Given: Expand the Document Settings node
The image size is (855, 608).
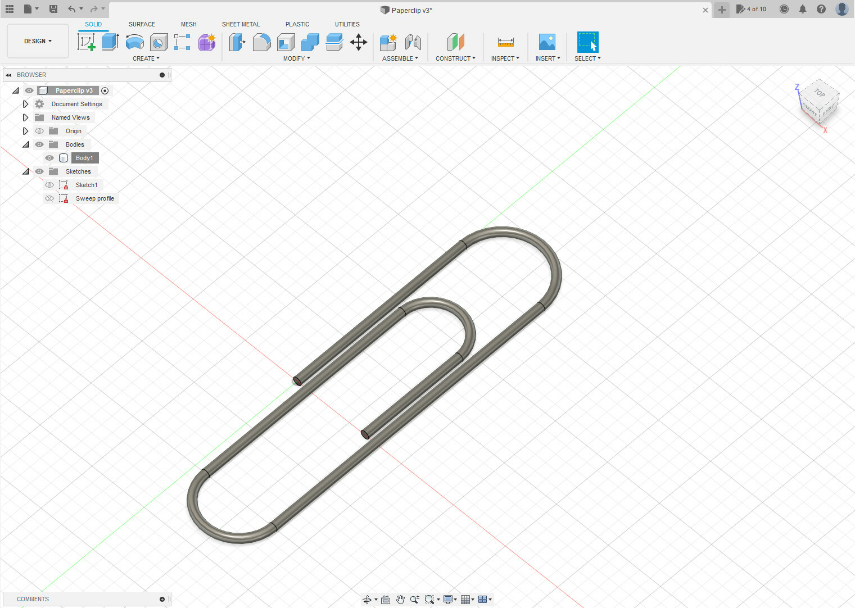Looking at the screenshot, I should [x=25, y=104].
